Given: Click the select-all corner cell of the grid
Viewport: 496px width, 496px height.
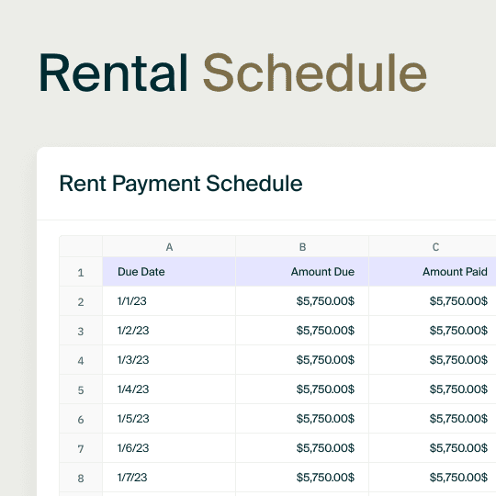Looking at the screenshot, I should 81,246.
